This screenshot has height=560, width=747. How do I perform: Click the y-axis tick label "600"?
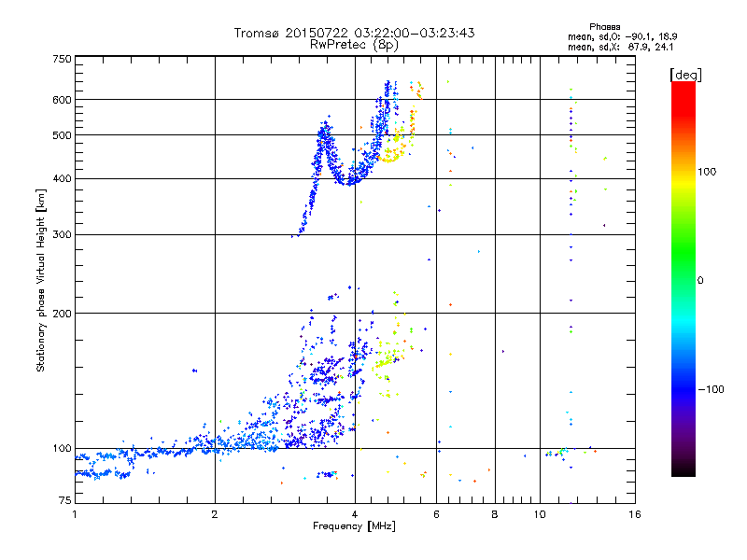(x=62, y=100)
